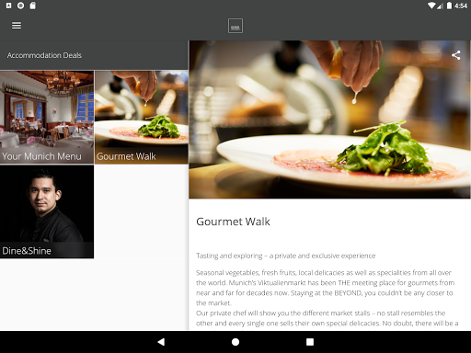This screenshot has width=471, height=353.
Task: Tap Android home navigation button
Action: [235, 342]
